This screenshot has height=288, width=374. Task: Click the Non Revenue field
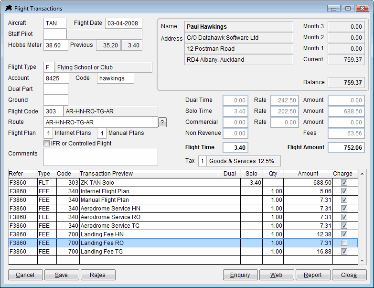pos(235,133)
